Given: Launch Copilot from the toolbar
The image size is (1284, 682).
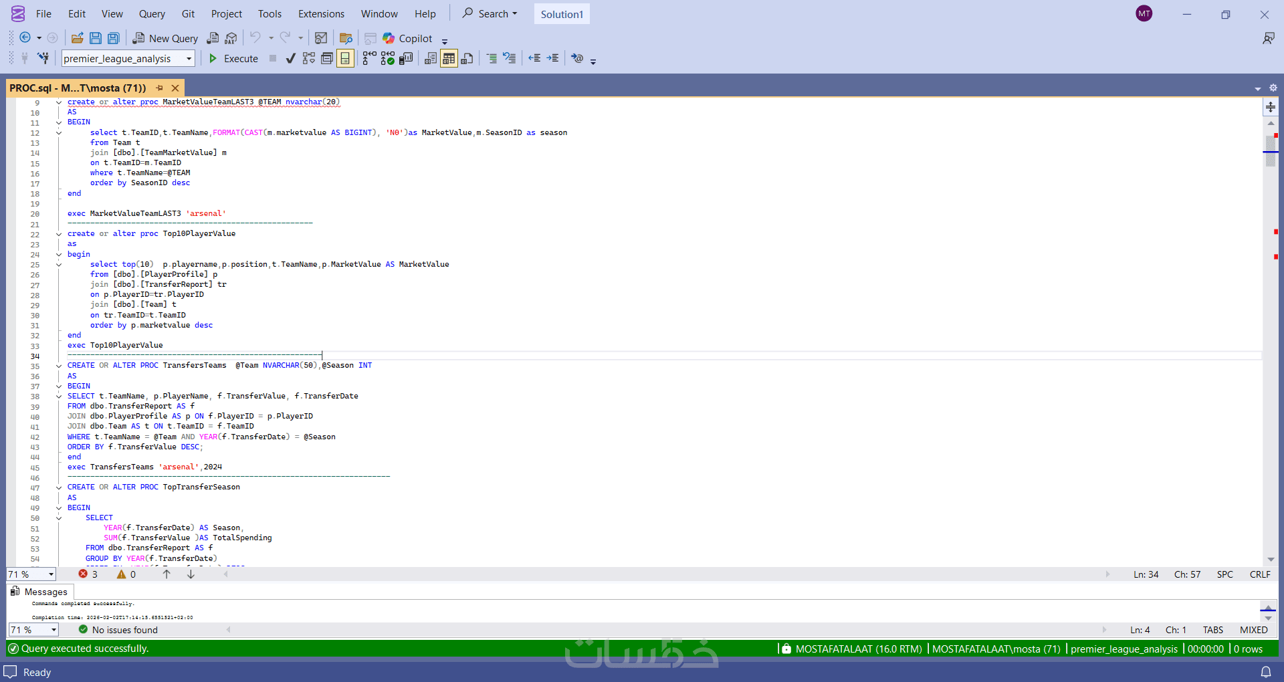Looking at the screenshot, I should [x=407, y=38].
